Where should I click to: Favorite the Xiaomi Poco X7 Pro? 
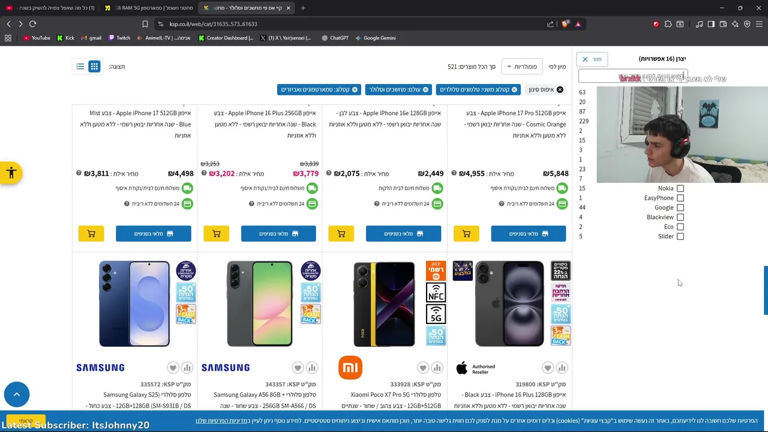click(x=422, y=368)
